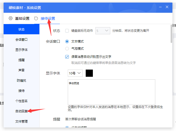The width and height of the screenshot is (176, 131).
Task: Select 状态 in the sidebar
Action: tap(21, 29)
